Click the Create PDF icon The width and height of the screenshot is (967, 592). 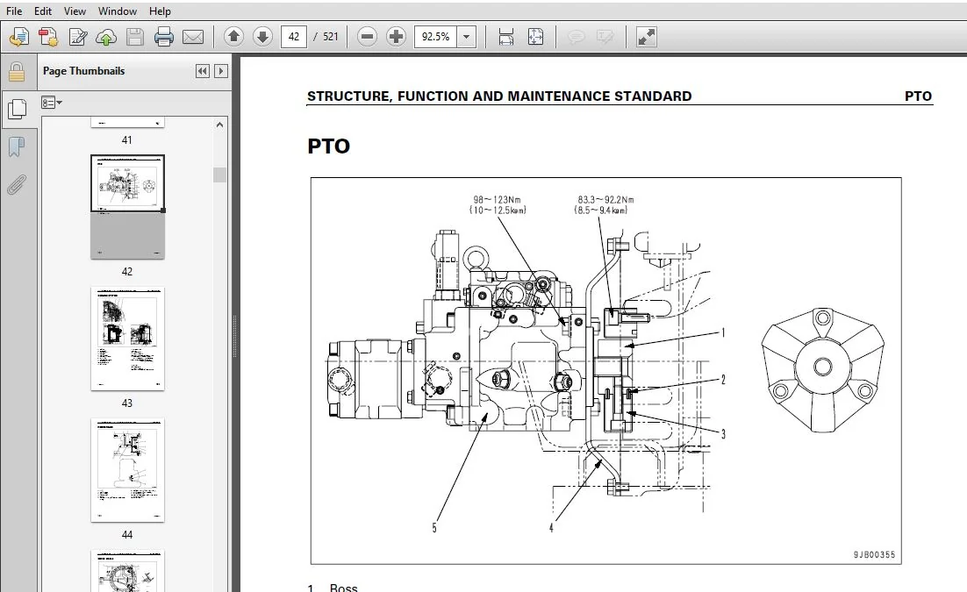coord(48,37)
